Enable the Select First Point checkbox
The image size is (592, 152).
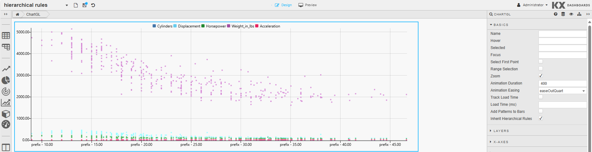point(541,62)
